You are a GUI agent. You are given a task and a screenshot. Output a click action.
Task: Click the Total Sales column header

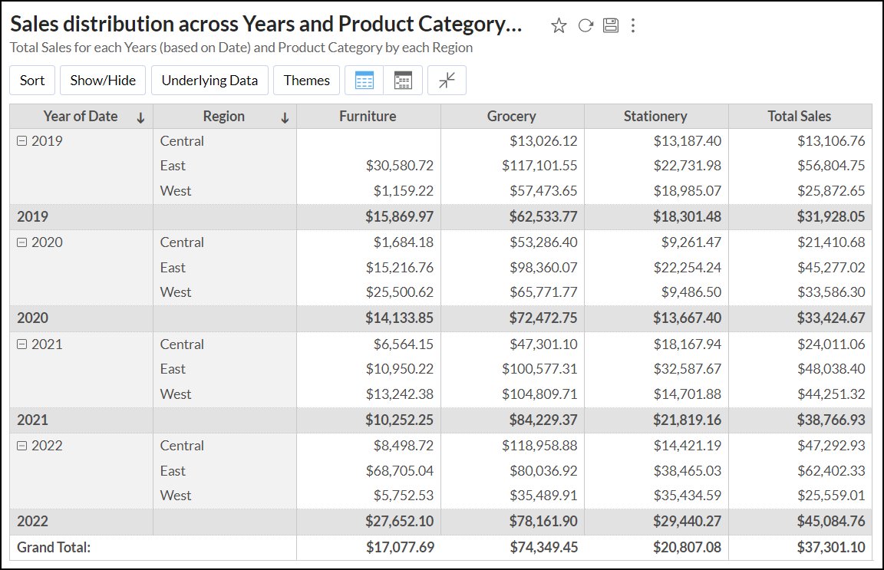[800, 117]
